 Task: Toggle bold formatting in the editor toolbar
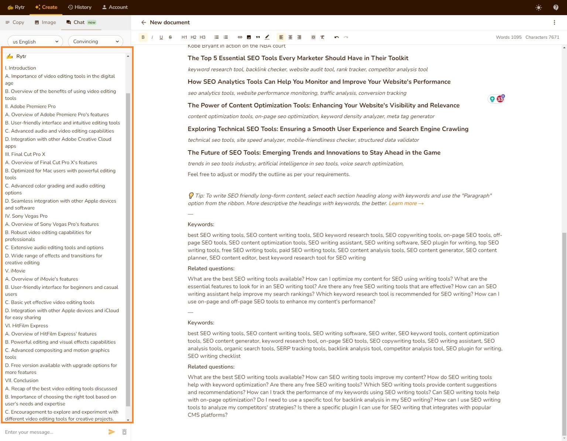pos(143,37)
